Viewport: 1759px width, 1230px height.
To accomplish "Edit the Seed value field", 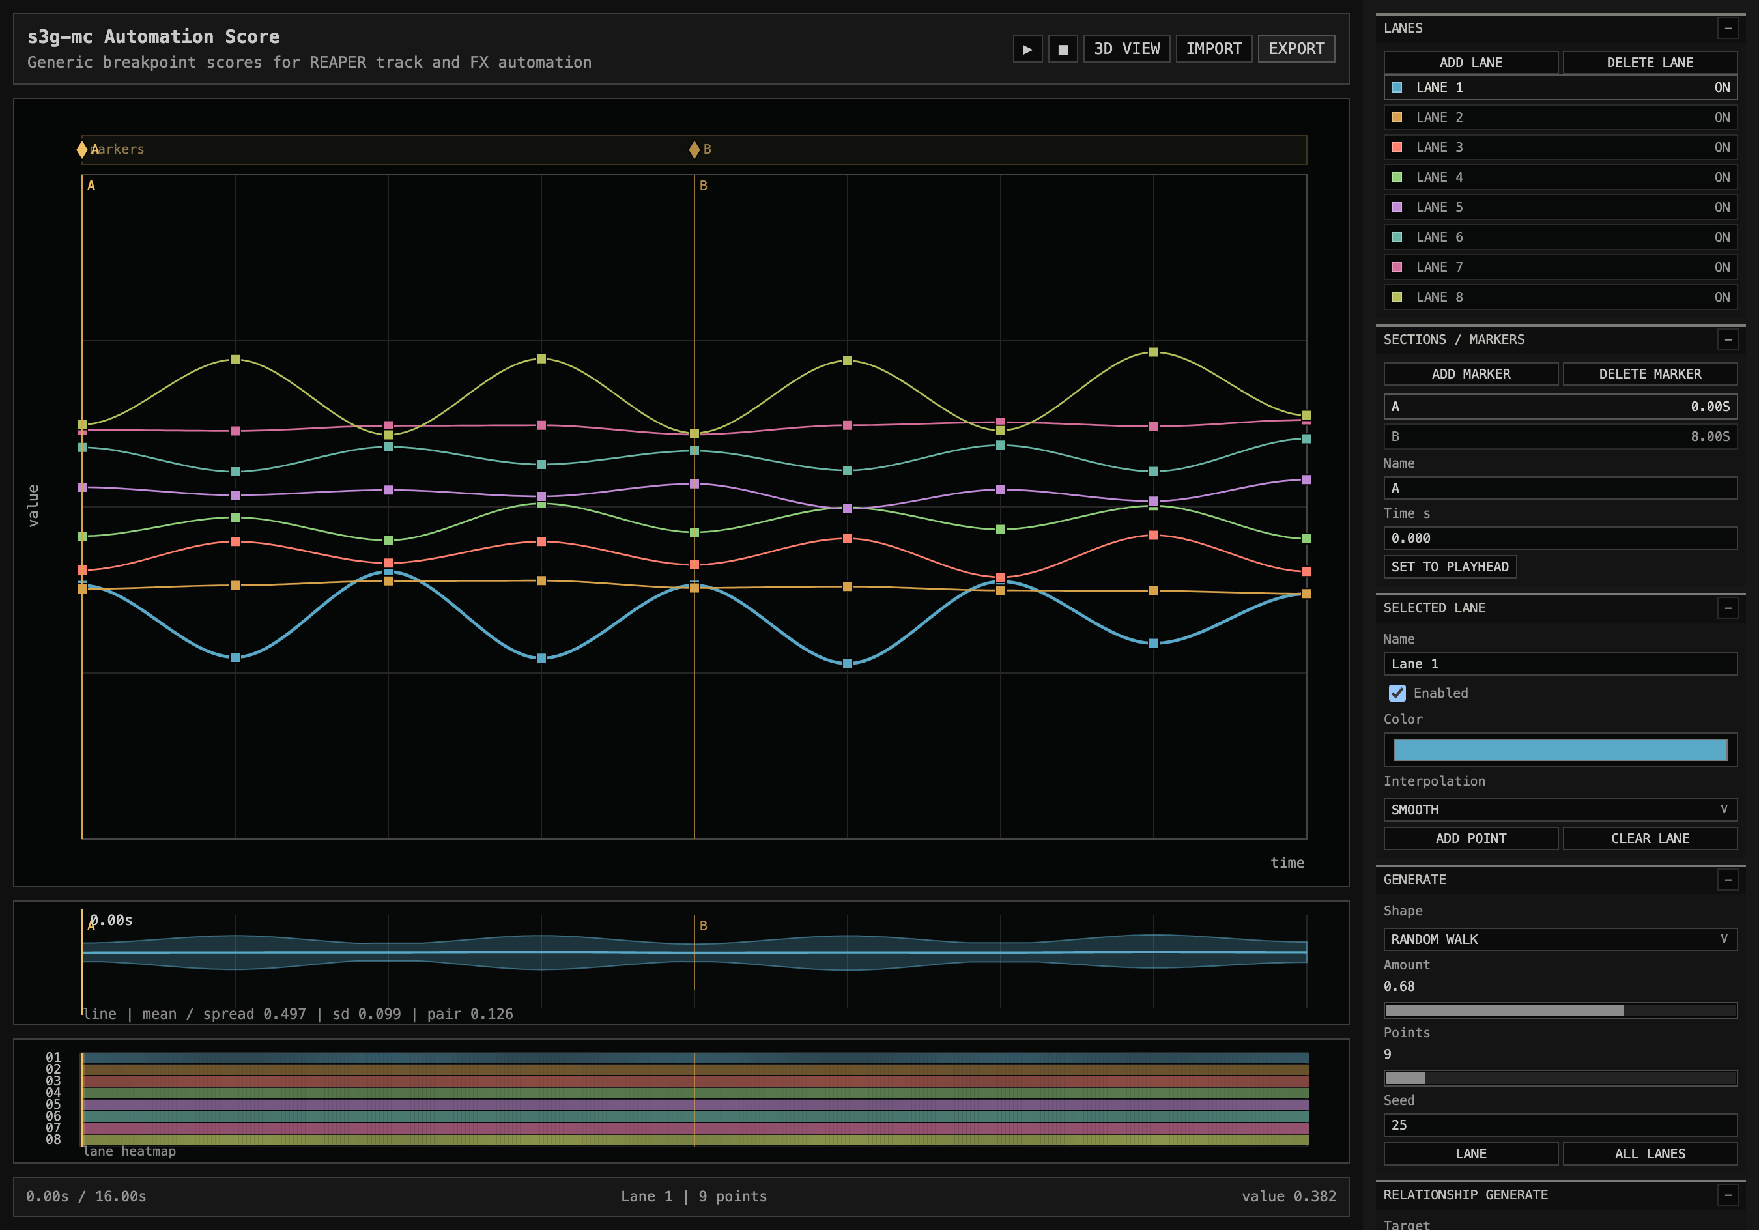I will (x=1560, y=1125).
